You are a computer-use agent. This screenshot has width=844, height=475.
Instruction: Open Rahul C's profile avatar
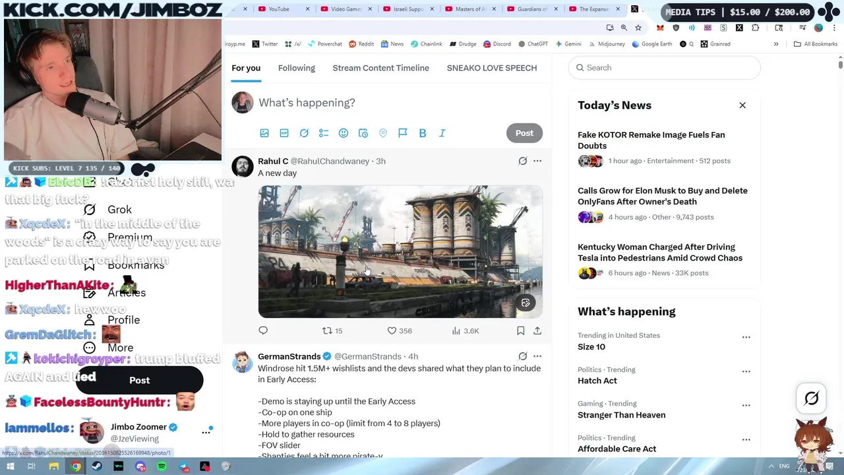[243, 166]
